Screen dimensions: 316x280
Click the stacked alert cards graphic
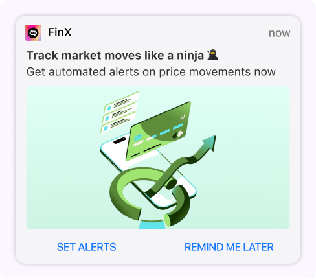pyautogui.click(x=120, y=111)
